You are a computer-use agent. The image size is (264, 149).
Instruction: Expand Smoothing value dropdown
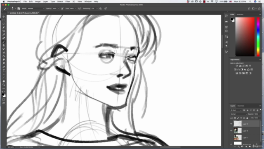[x=97, y=8]
